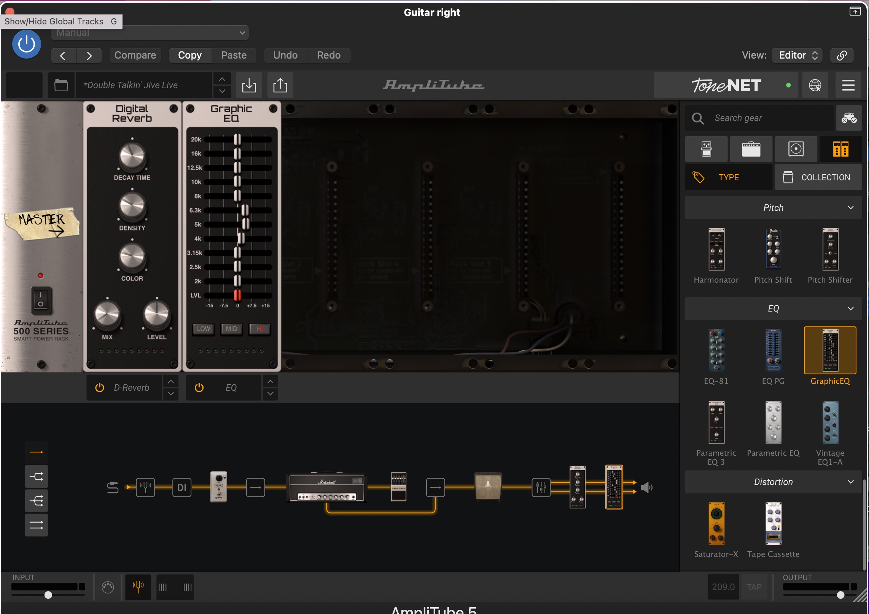The image size is (869, 614).
Task: Select the Marshall amp in signal chain
Action: pos(326,487)
